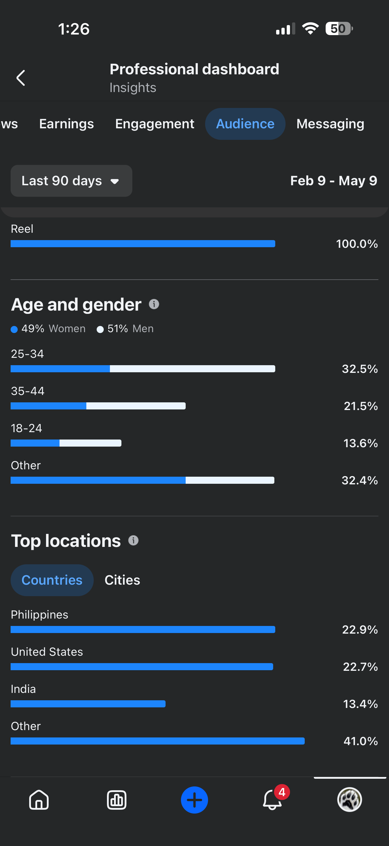Switch to the Engagement tab
The height and width of the screenshot is (846, 389).
[x=154, y=124]
